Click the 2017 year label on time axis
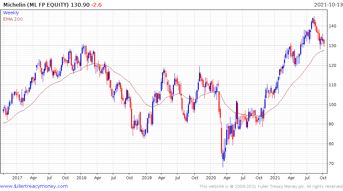The height and width of the screenshot is (191, 343). point(17,178)
